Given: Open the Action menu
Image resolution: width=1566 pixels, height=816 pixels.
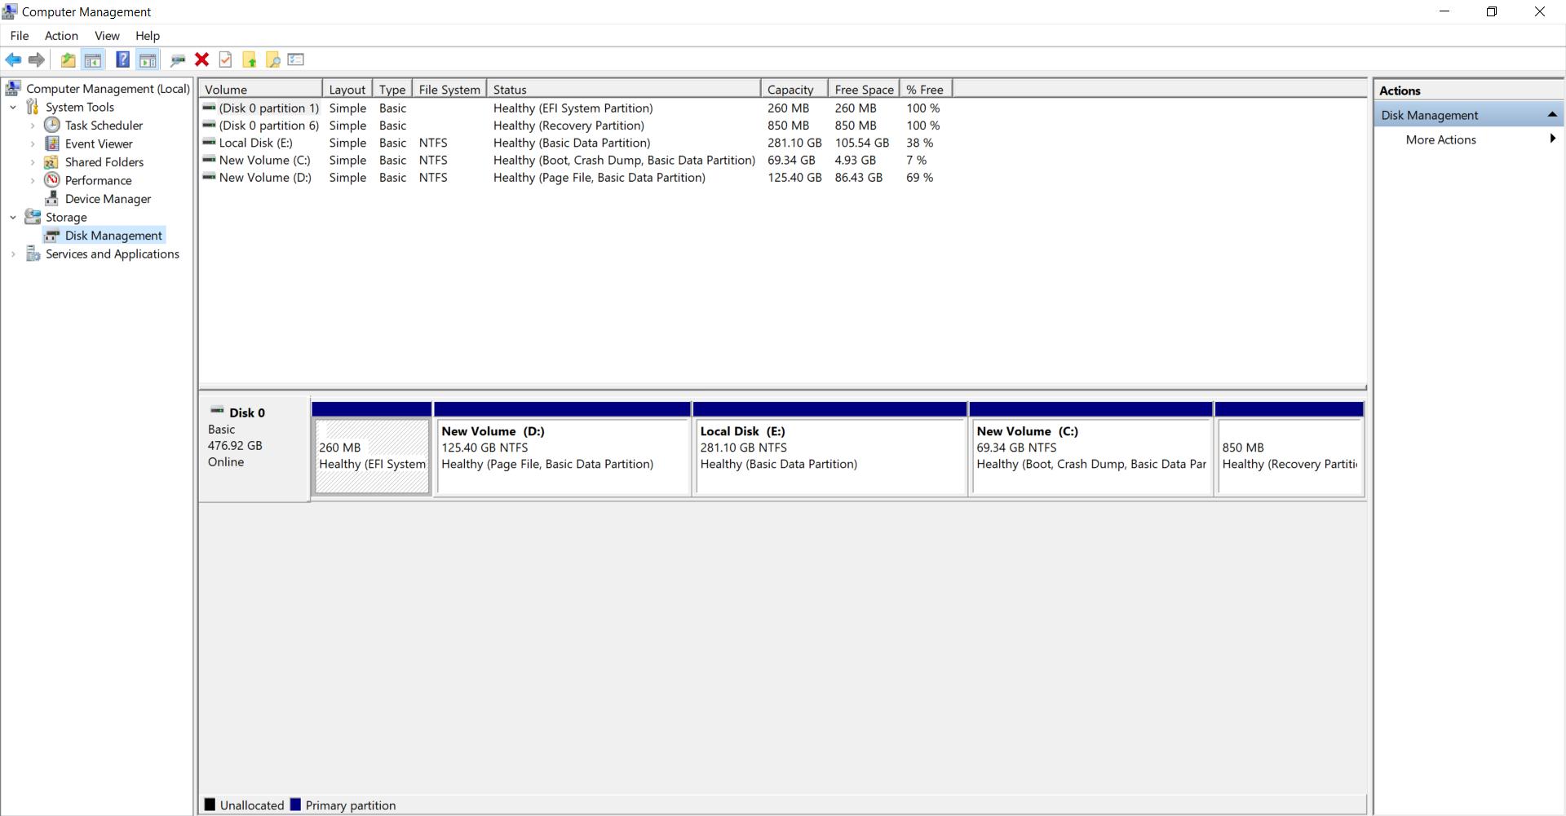Looking at the screenshot, I should click(61, 36).
